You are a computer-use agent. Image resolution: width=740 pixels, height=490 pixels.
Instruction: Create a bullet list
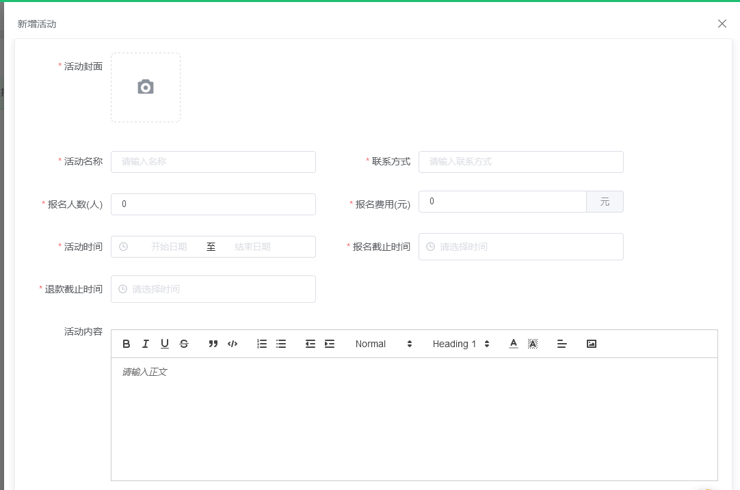(281, 344)
